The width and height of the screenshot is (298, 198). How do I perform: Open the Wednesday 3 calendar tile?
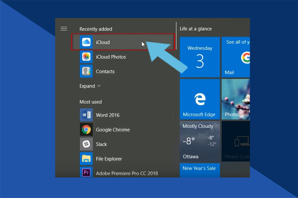coord(200,57)
